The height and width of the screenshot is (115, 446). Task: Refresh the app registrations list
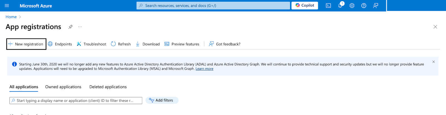121,44
